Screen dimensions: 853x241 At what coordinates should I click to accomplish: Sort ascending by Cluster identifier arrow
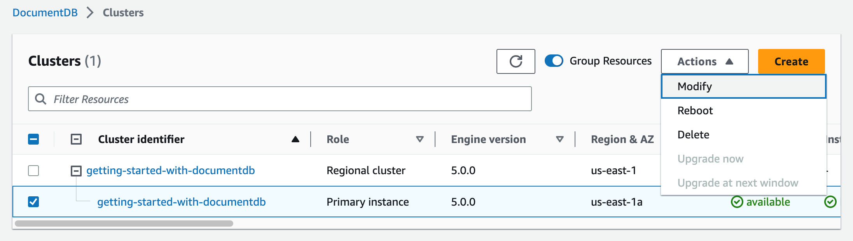click(x=295, y=139)
